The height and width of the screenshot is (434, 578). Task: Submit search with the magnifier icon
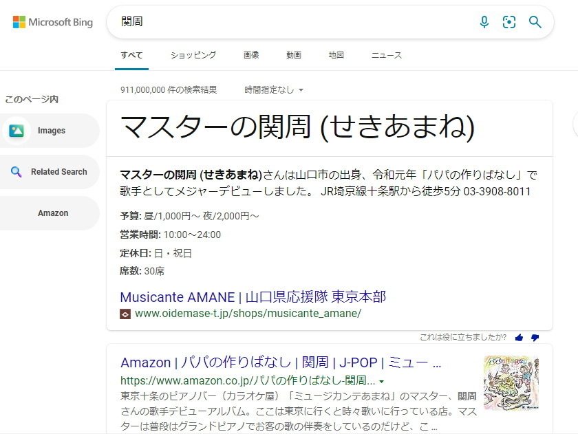535,22
